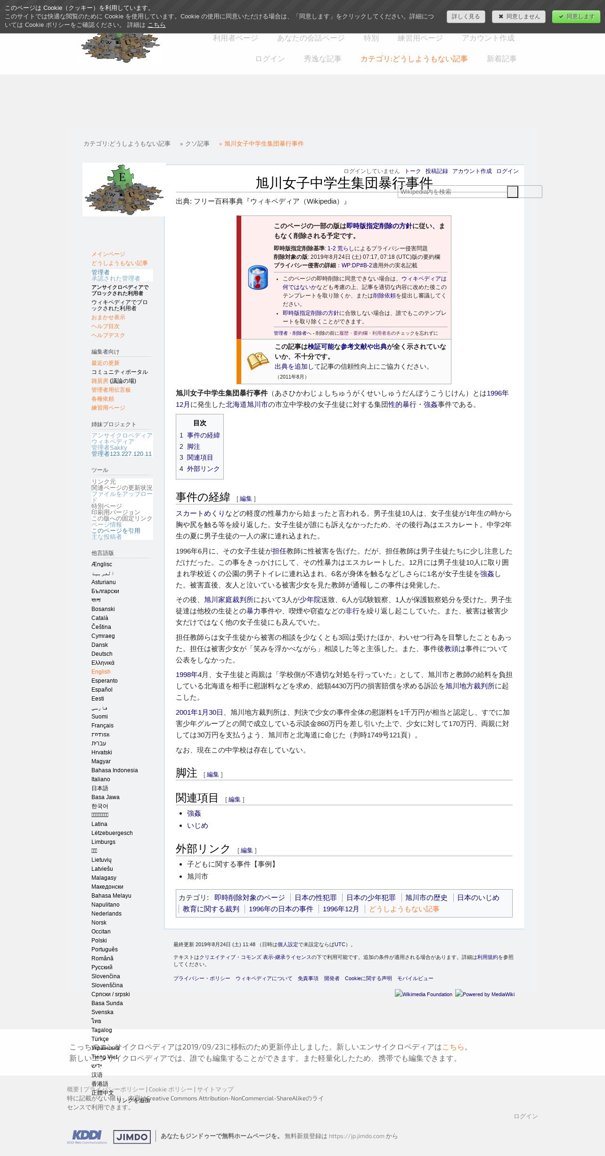Open 即時版指定削除の方針 link in notice
Image resolution: width=605 pixels, height=1156 pixels.
coord(379,226)
